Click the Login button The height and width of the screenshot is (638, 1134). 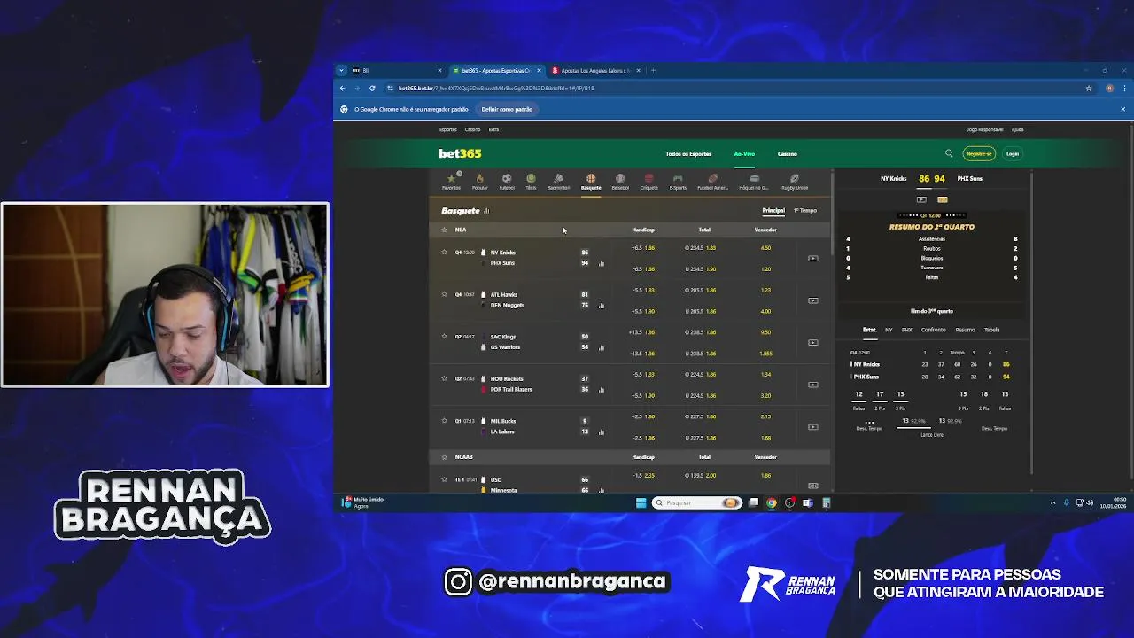pyautogui.click(x=1012, y=153)
